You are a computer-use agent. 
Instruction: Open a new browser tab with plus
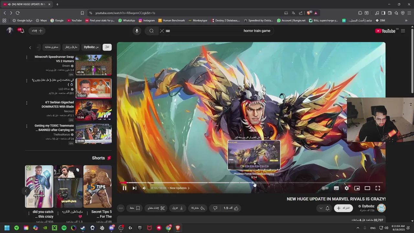click(x=57, y=4)
